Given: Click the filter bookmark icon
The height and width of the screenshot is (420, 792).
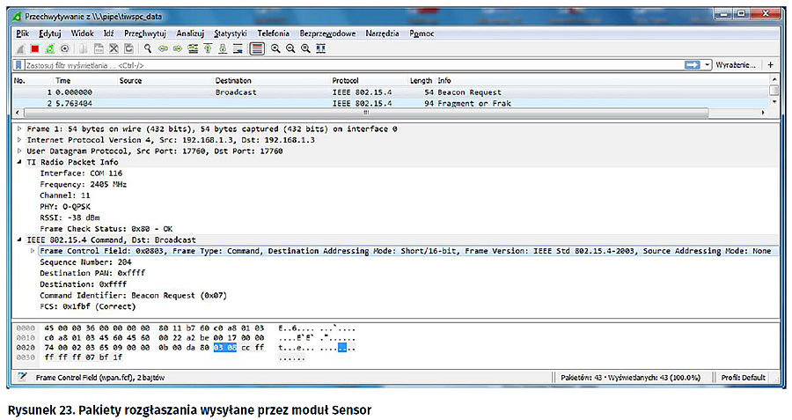Looking at the screenshot, I should point(18,65).
